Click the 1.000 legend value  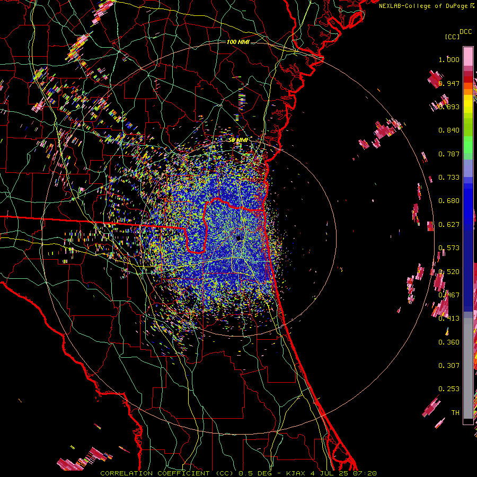coord(449,59)
